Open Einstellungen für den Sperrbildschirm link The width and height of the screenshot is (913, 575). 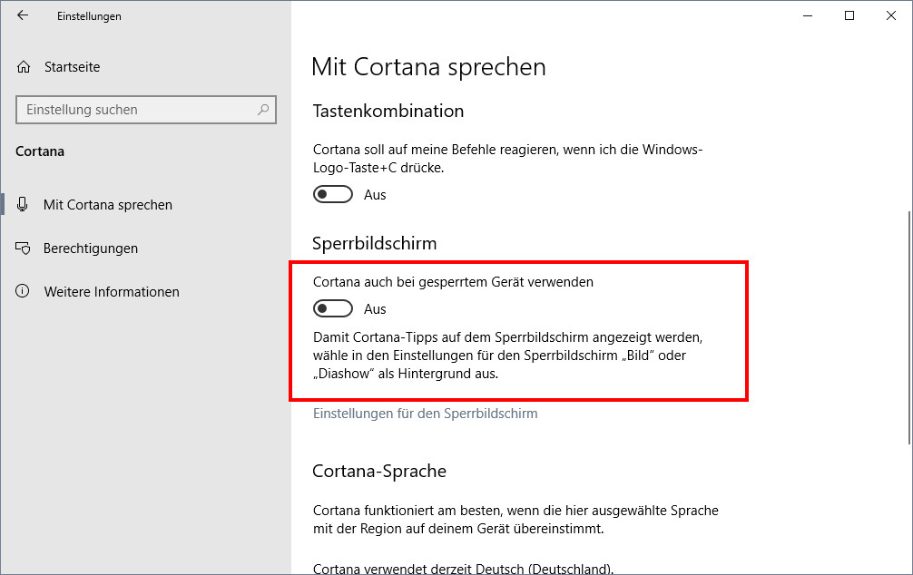425,414
